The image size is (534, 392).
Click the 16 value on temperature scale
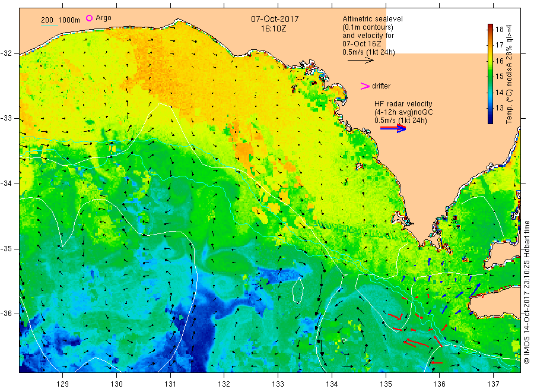[499, 61]
